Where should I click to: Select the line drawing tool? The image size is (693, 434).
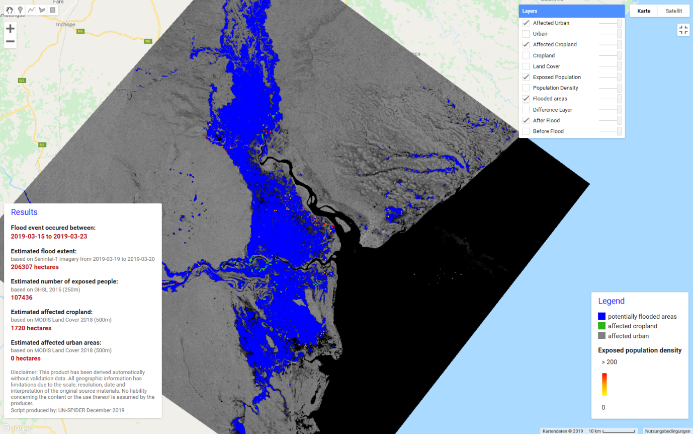[x=31, y=9]
